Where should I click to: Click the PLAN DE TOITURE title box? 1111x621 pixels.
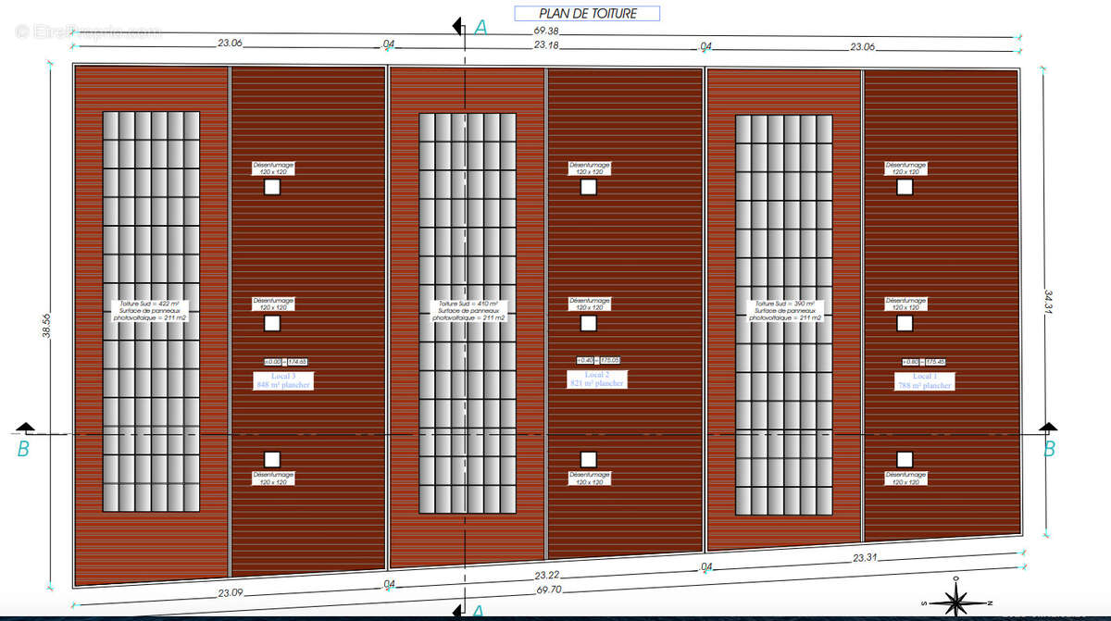(x=587, y=14)
